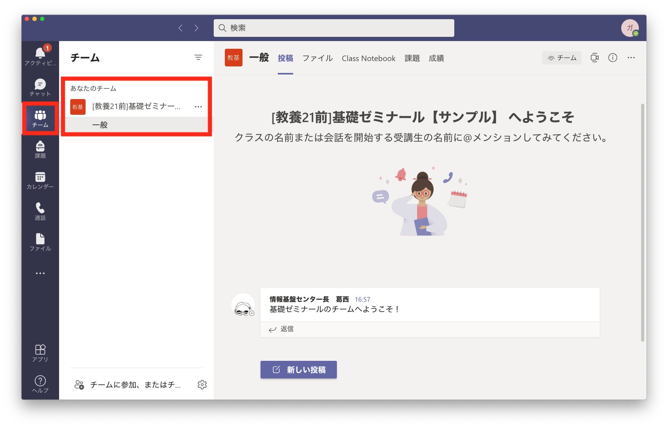668x428 pixels.
Task: Open Assignments (課題) in sidebar
Action: 40,150
